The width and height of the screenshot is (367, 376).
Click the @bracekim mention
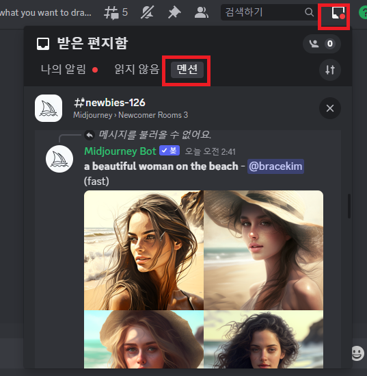(x=275, y=166)
